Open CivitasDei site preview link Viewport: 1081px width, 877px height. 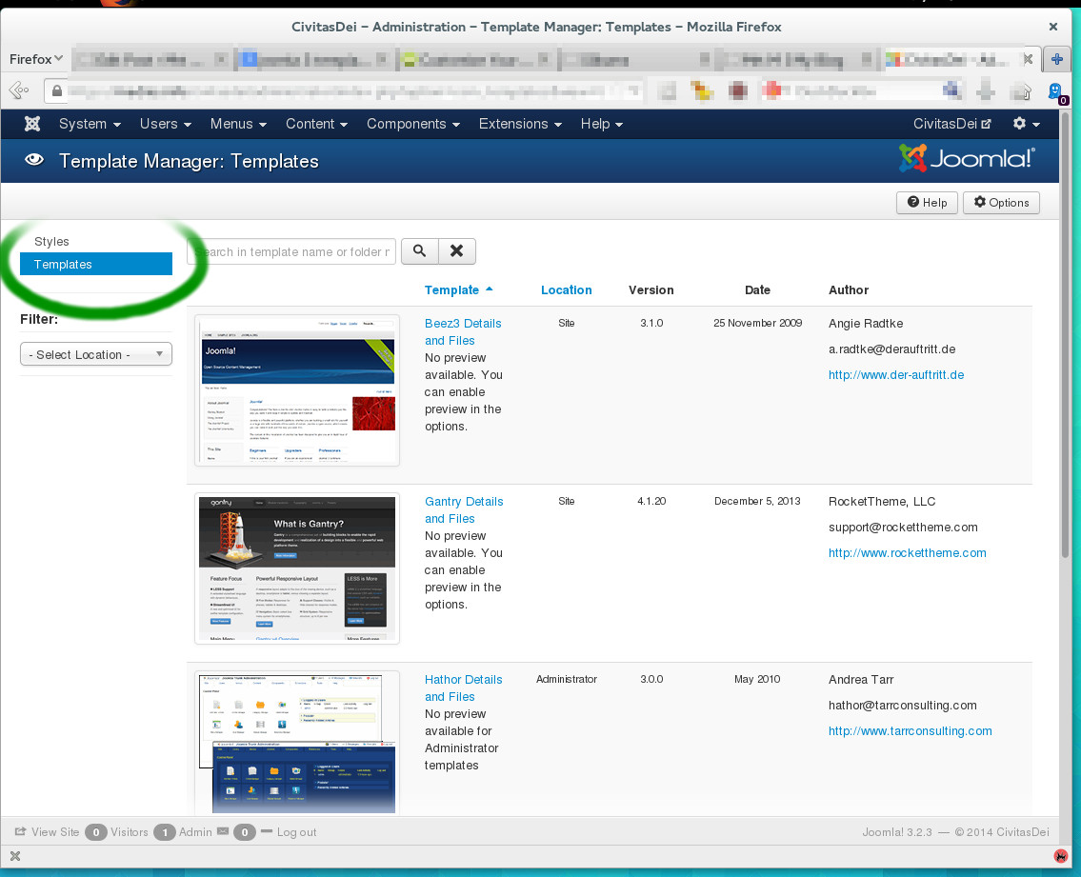click(x=952, y=124)
